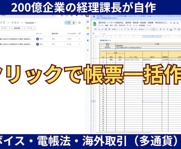Select the ○○ホールディングス cell
Image resolution: width=181 pixels, height=149 pixels.
(x=133, y=60)
